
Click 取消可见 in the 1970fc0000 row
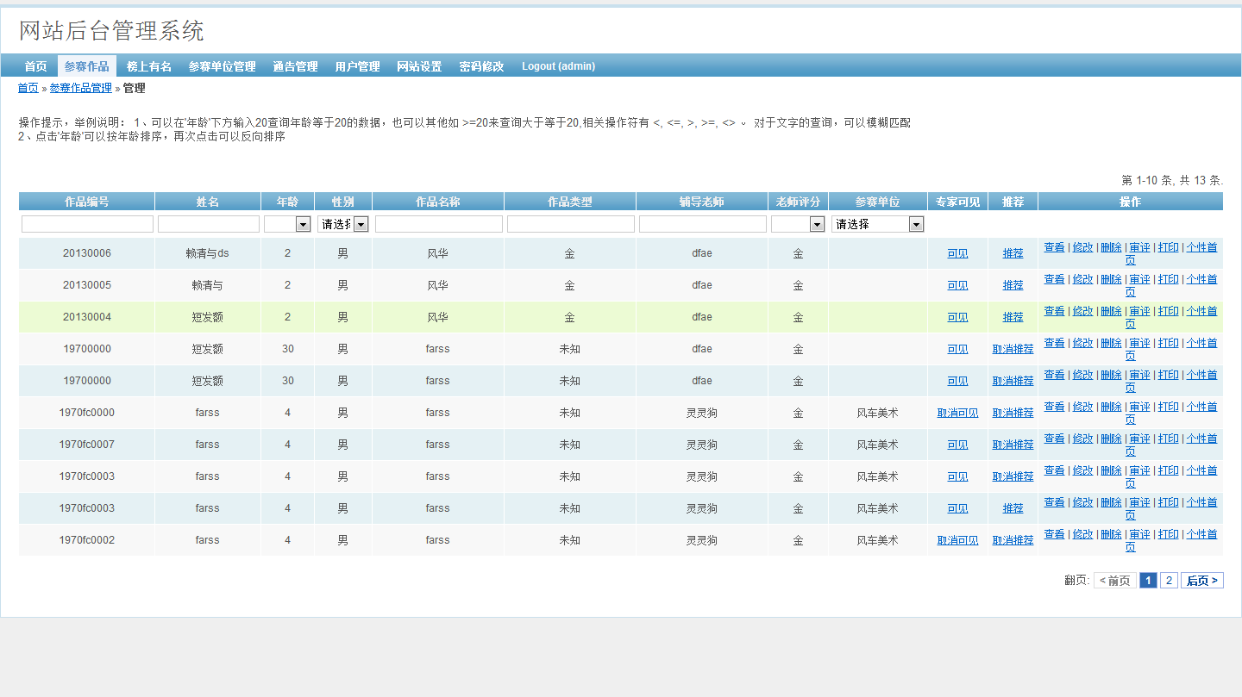tap(957, 413)
